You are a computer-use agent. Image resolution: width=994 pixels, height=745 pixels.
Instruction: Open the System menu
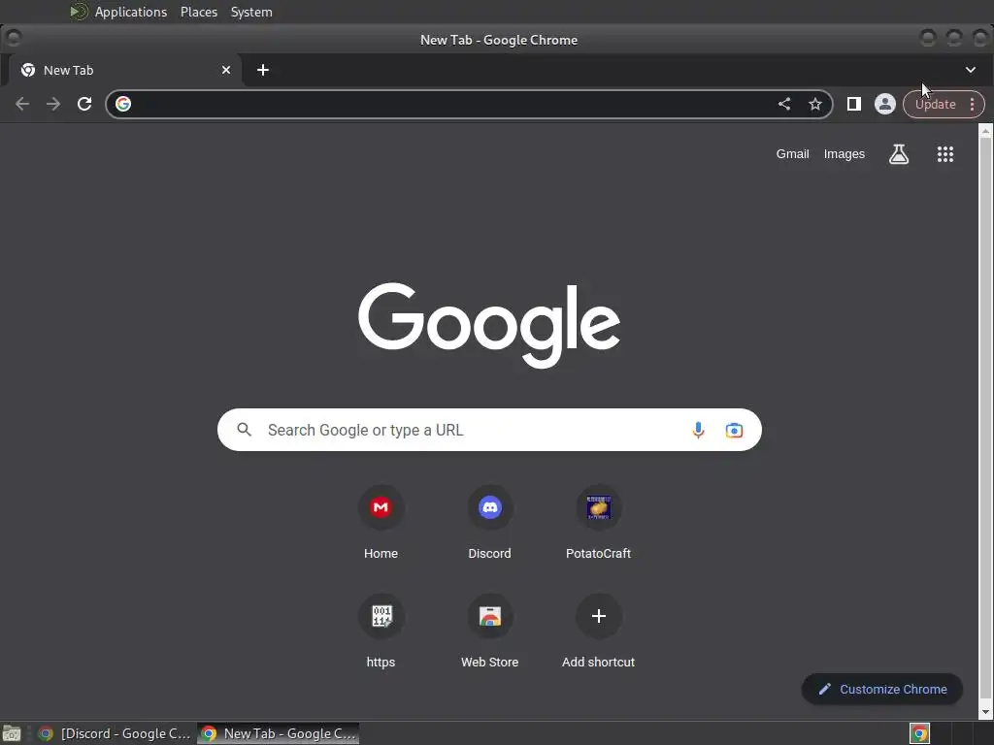coord(251,12)
